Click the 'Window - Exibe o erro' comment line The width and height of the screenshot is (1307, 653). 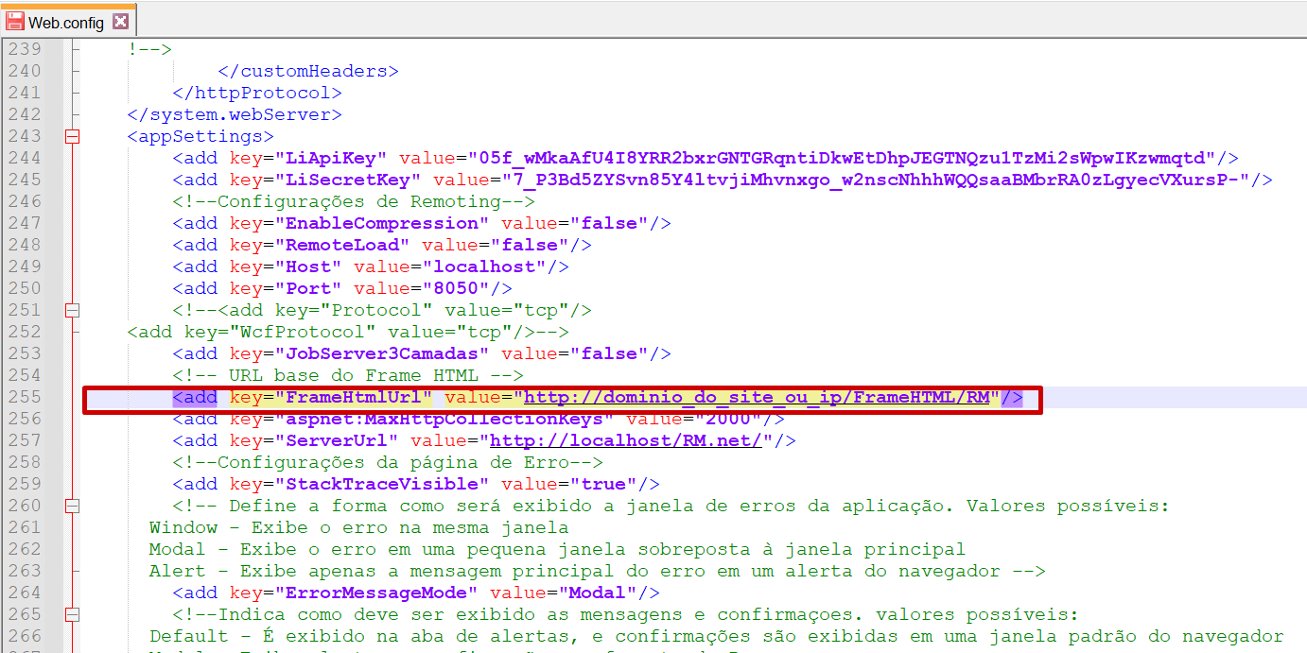[359, 527]
